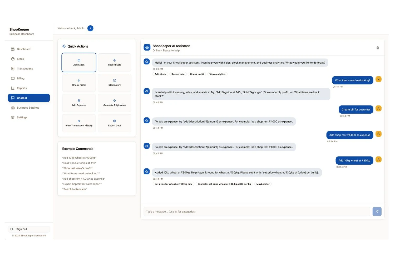Focus the Type a message input field

pyautogui.click(x=257, y=211)
